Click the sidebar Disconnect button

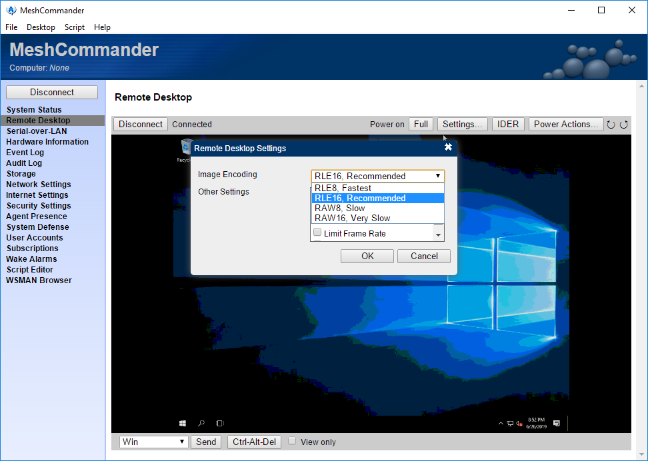click(x=52, y=92)
